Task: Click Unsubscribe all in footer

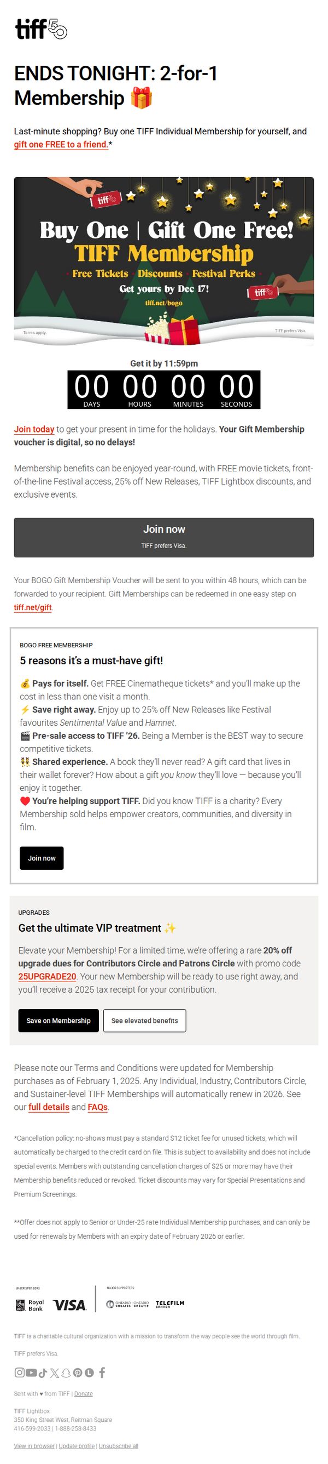Action: (119, 1445)
